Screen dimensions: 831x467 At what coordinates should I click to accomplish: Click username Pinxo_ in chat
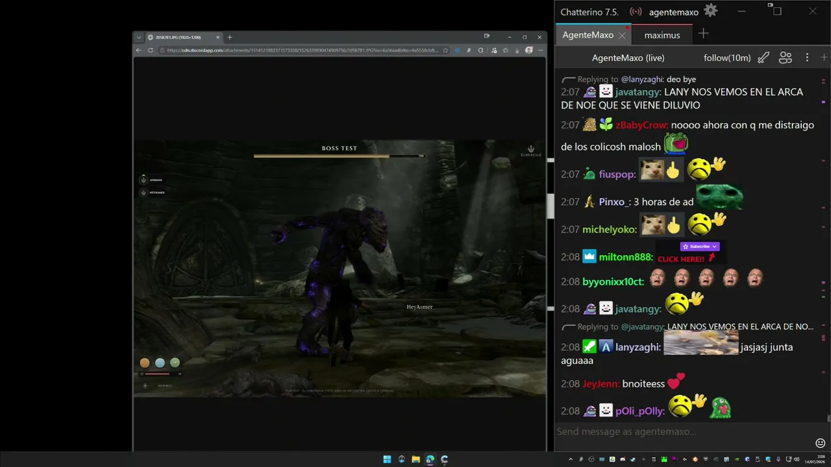615,202
